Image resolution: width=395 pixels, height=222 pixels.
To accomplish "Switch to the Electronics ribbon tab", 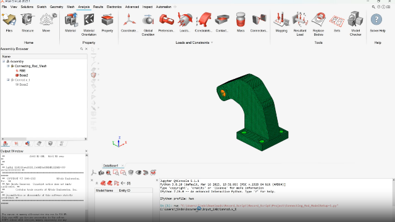I will [114, 7].
